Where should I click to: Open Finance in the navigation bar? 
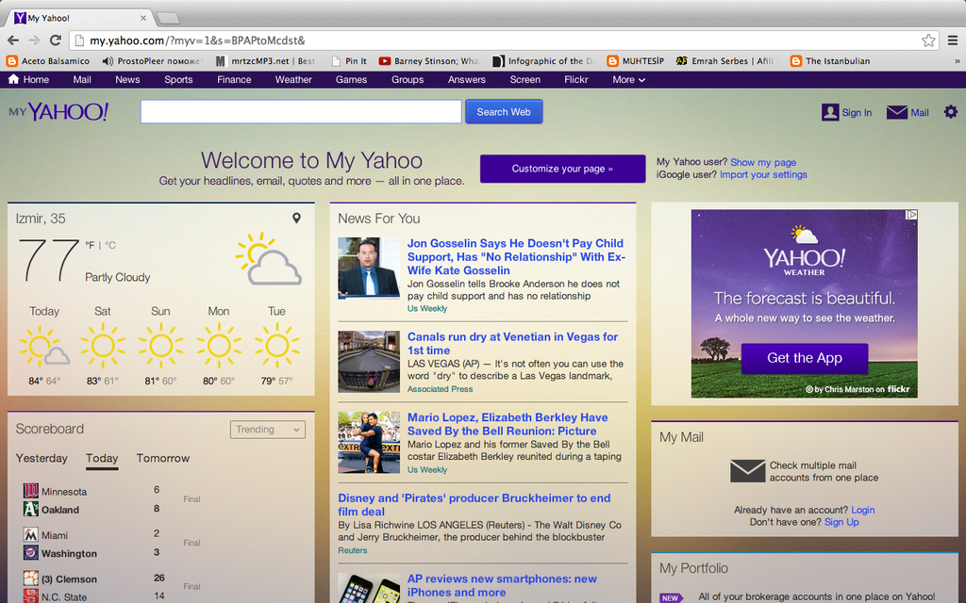click(234, 80)
